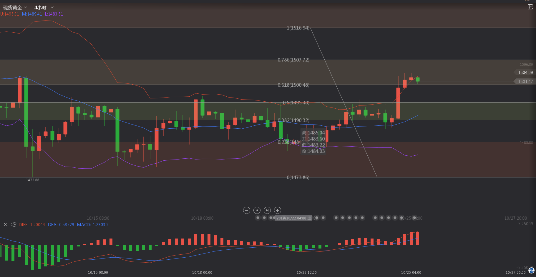Click tooltip low value 低:1483.22
The height and width of the screenshot is (277, 536).
pyautogui.click(x=313, y=145)
